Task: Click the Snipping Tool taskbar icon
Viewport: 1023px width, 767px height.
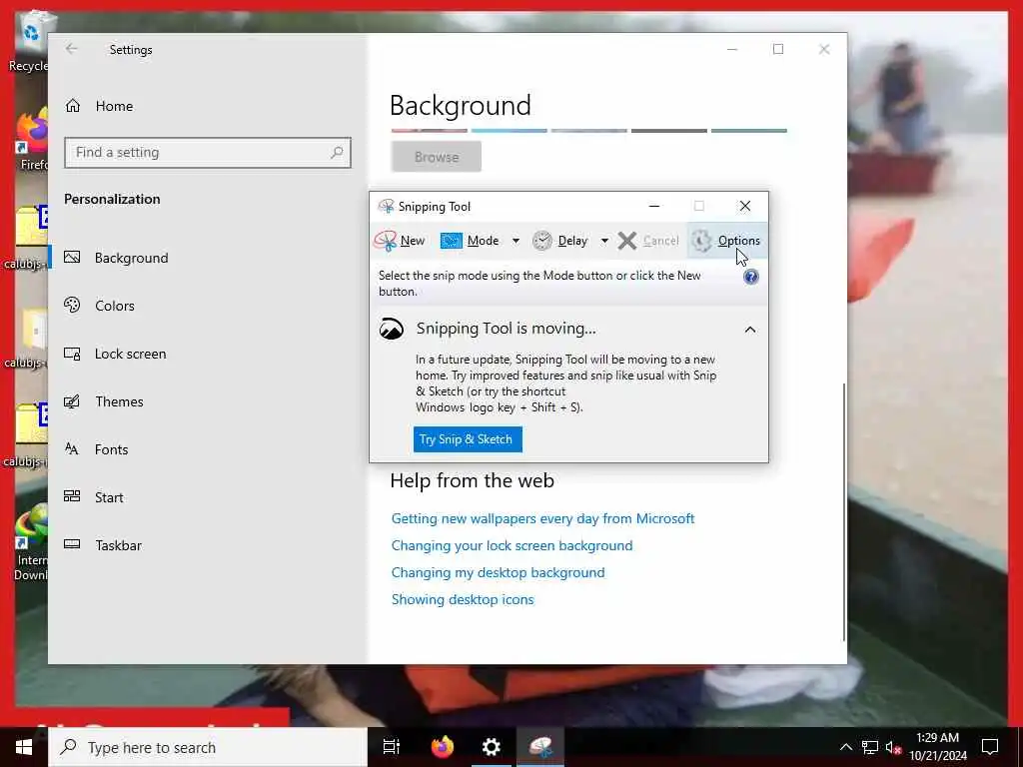Action: pos(540,747)
